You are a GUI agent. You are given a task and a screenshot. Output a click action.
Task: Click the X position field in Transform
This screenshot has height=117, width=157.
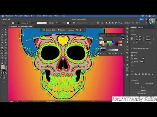click(139, 37)
